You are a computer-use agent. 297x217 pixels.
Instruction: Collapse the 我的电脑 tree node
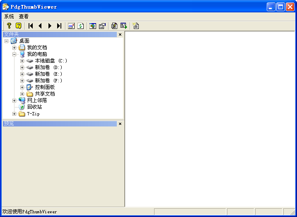[x=14, y=54]
